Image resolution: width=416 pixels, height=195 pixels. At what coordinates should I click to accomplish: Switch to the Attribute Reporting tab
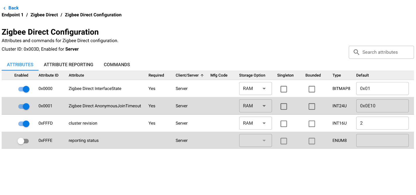point(69,65)
